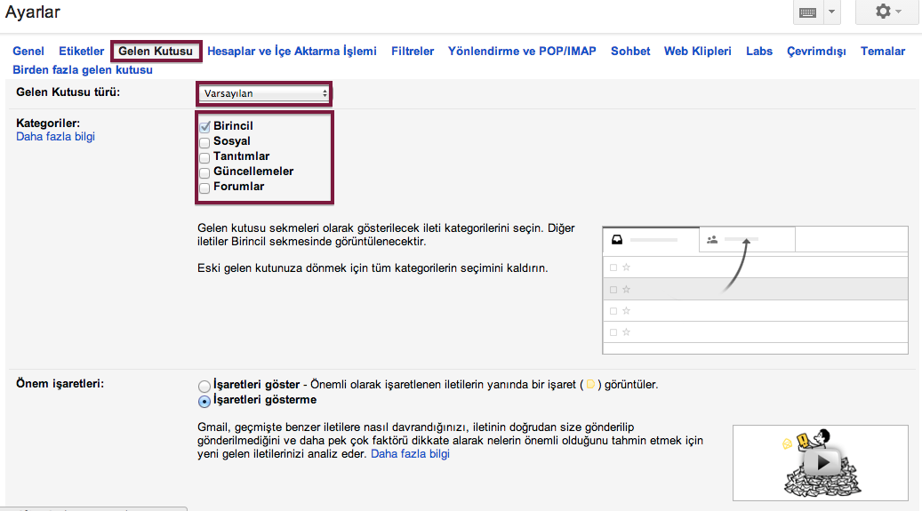The width and height of the screenshot is (922, 511).
Task: Play the importance markers video thumbnail
Action: (821, 463)
